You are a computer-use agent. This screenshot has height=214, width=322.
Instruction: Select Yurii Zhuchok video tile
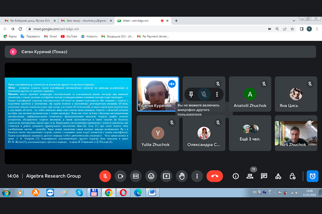(x=296, y=133)
